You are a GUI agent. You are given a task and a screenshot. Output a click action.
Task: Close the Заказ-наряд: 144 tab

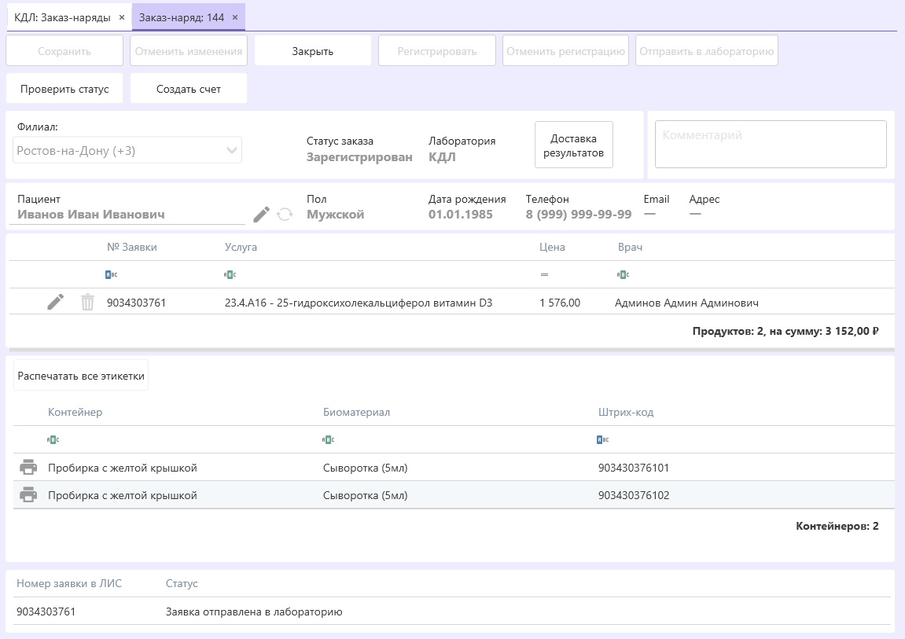tap(235, 17)
